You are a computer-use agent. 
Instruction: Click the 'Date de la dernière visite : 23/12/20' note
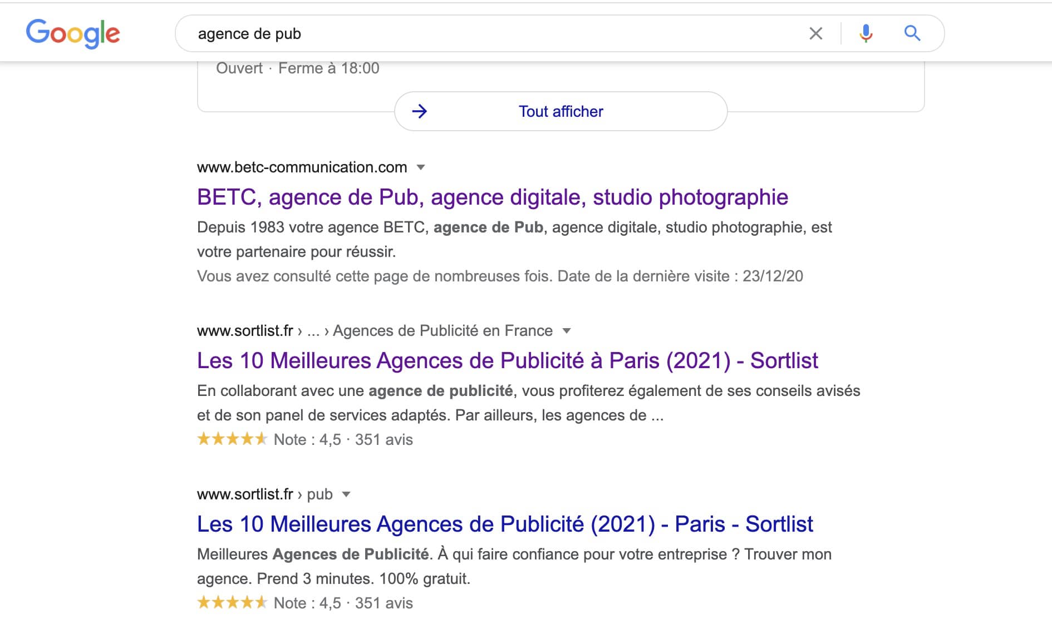[x=680, y=276]
